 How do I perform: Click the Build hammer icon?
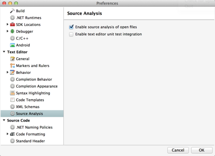point(12,11)
